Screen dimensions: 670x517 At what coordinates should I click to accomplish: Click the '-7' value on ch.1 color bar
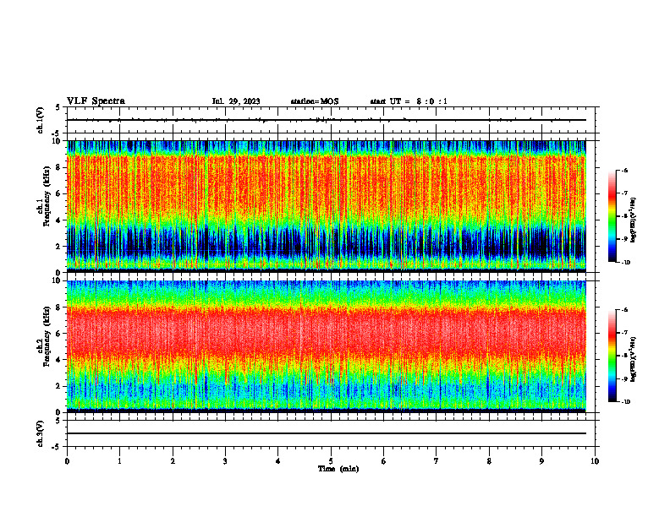(624, 193)
